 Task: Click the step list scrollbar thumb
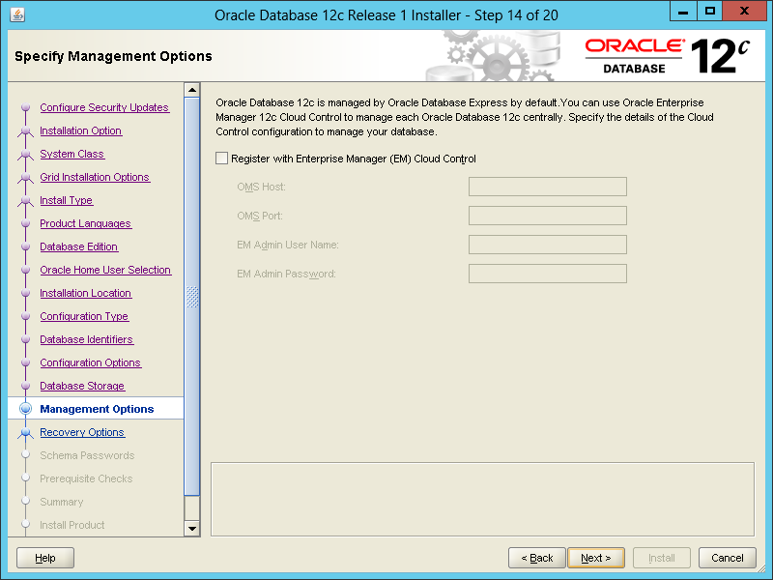coord(191,296)
